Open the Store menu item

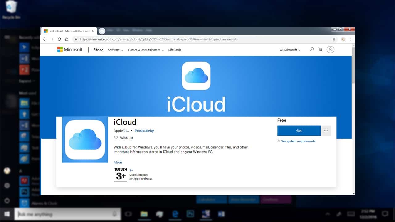coord(98,50)
